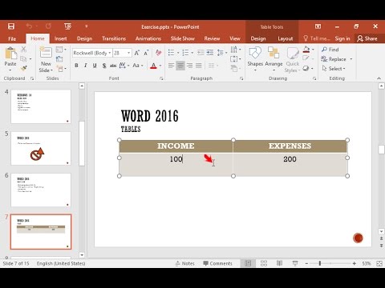
Task: Open the Table Tools Layout tab
Action: [286, 38]
